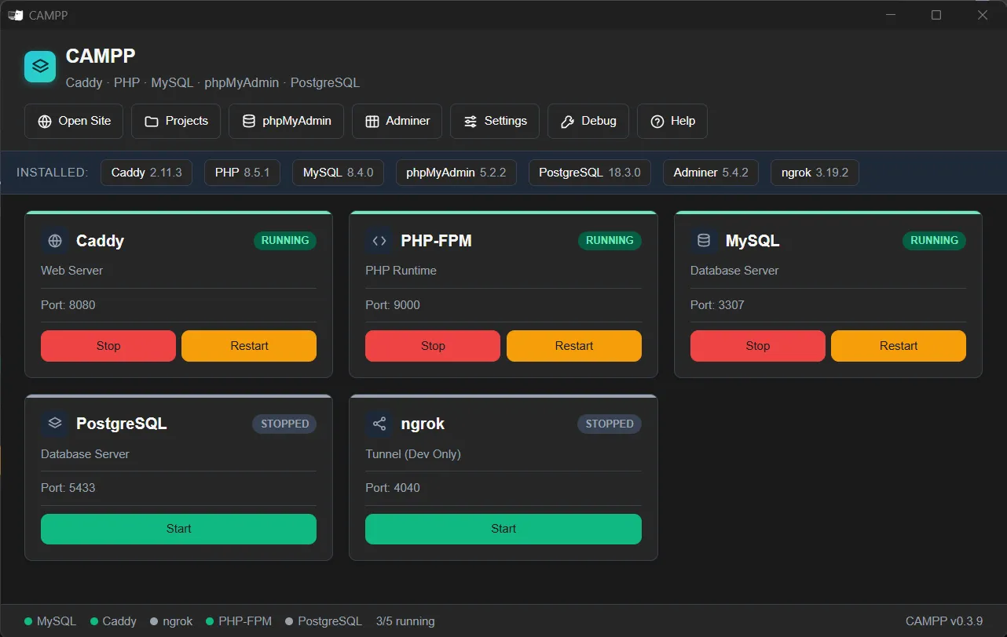The width and height of the screenshot is (1007, 637).
Task: Click MySQL green status dot in status bar
Action: point(28,621)
